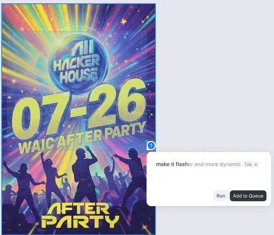This screenshot has height=235, width=274.
Task: Click the blue numbered comment pin marker
Action: coord(151,145)
